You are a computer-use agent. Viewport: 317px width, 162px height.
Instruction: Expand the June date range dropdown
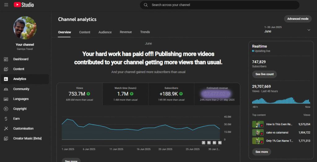[308, 30]
